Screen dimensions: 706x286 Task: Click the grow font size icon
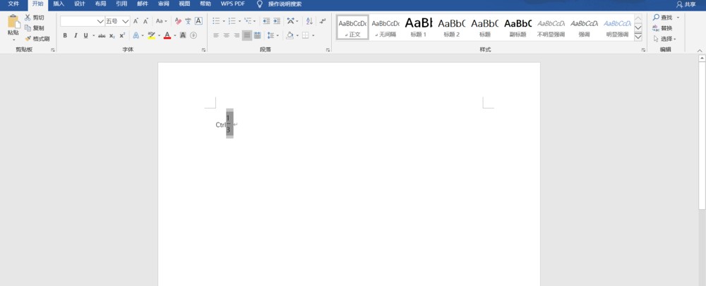click(136, 21)
